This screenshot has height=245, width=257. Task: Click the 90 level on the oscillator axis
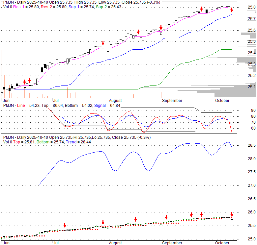point(253,110)
